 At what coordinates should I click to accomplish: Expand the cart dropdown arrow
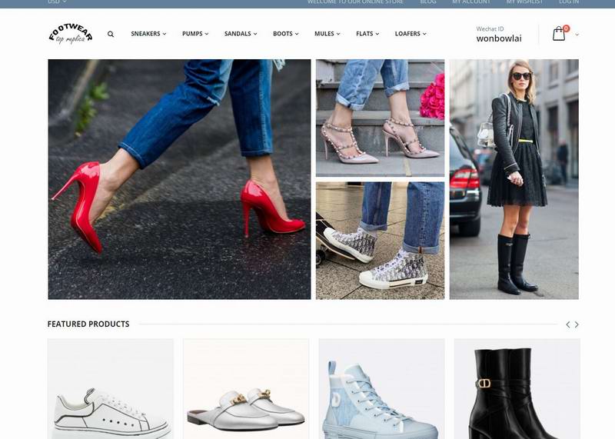pyautogui.click(x=577, y=35)
